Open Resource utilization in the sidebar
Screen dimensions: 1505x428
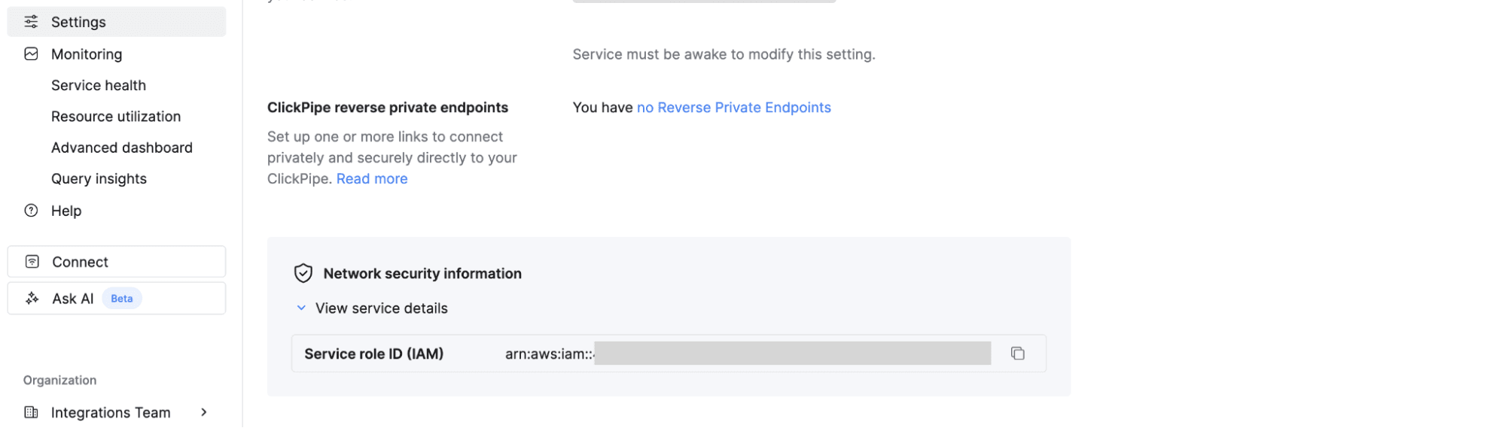[x=116, y=117]
